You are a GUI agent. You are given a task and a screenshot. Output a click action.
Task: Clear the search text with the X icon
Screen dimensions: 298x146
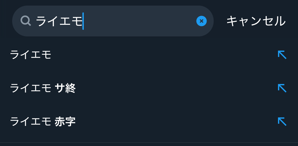coord(202,21)
